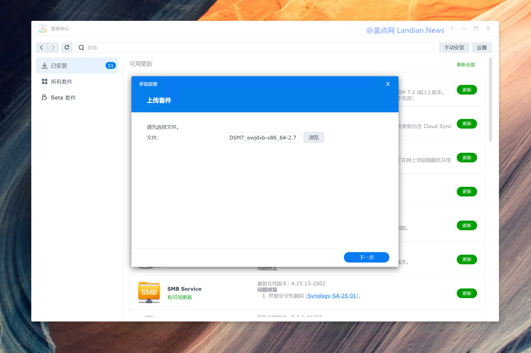Click 更新全部 to update all
This screenshot has width=531, height=353.
pos(465,65)
